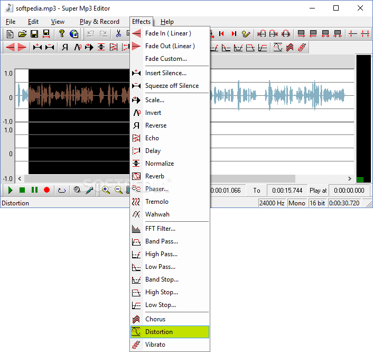Click the Echo toolbar icon
This screenshot has width=373, height=352.
114,47
